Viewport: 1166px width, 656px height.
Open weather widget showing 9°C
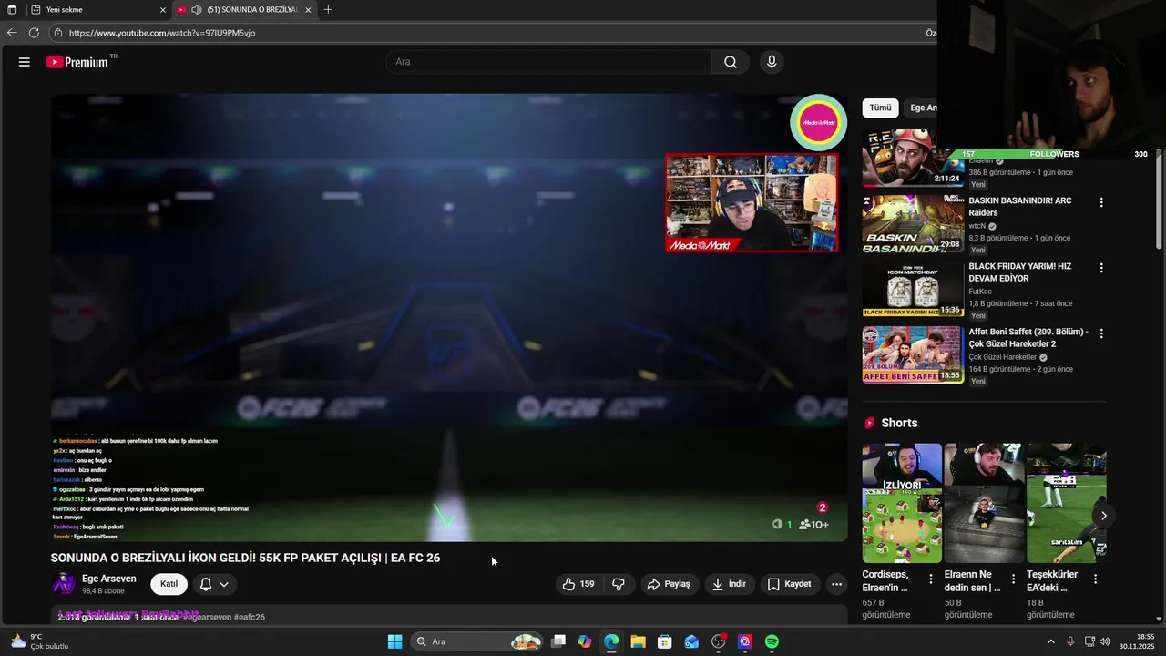tap(38, 641)
